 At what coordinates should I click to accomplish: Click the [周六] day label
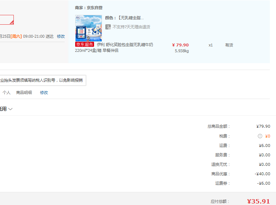[16, 36]
